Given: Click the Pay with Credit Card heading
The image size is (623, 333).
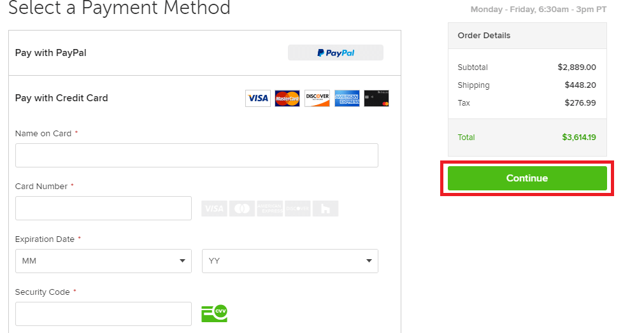Looking at the screenshot, I should coord(62,98).
